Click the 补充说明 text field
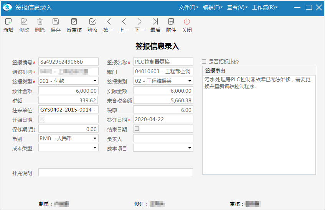The width and height of the screenshot is (325, 210). tap(115, 172)
